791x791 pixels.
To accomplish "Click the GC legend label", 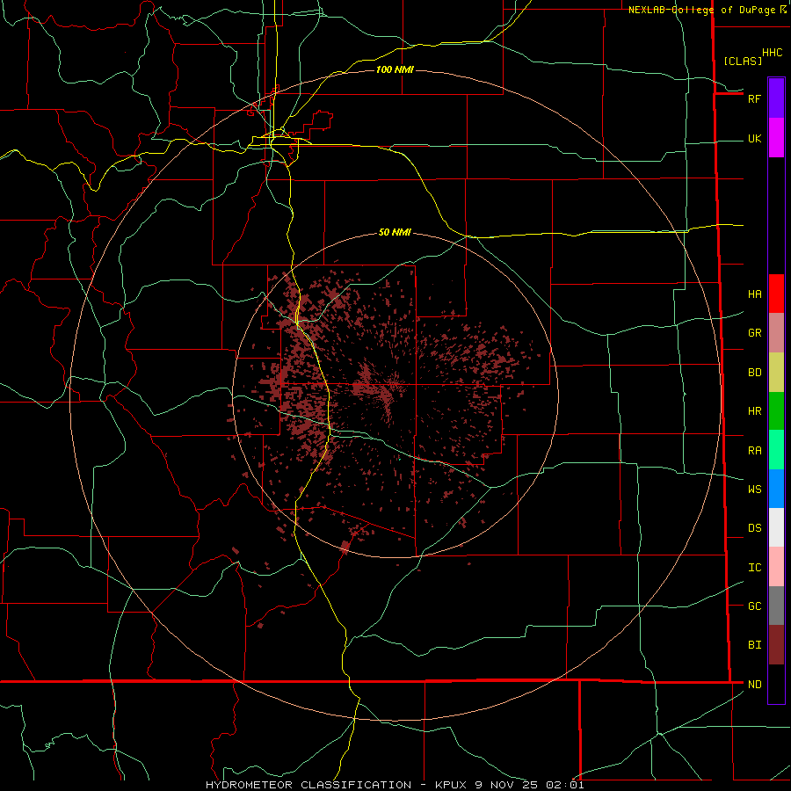I will pos(754,606).
